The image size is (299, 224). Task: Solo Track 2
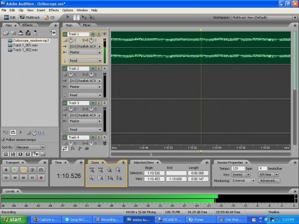point(99,69)
